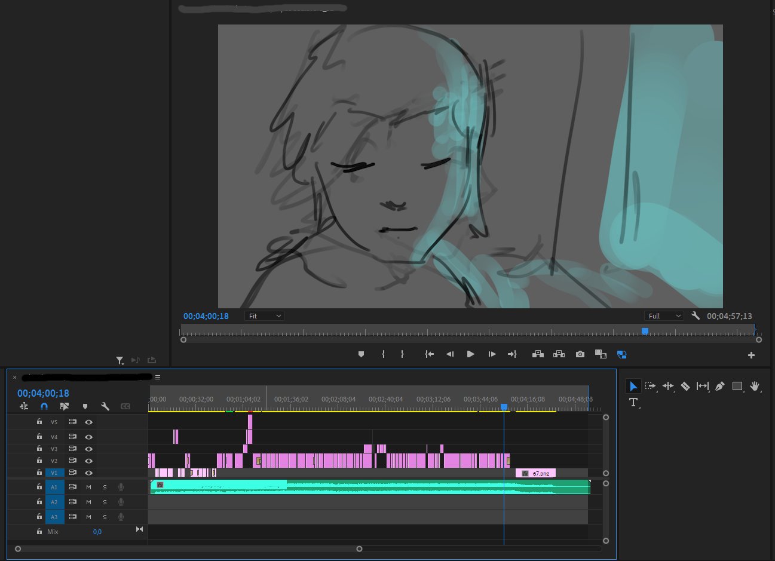Export a frame with camera icon
This screenshot has height=561, width=775.
(580, 354)
